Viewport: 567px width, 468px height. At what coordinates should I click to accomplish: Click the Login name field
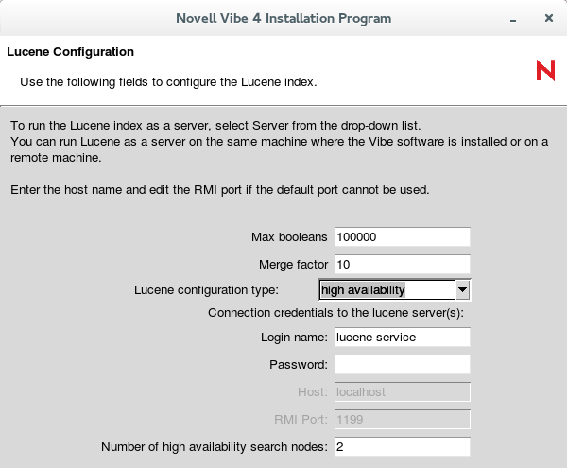tap(402, 337)
